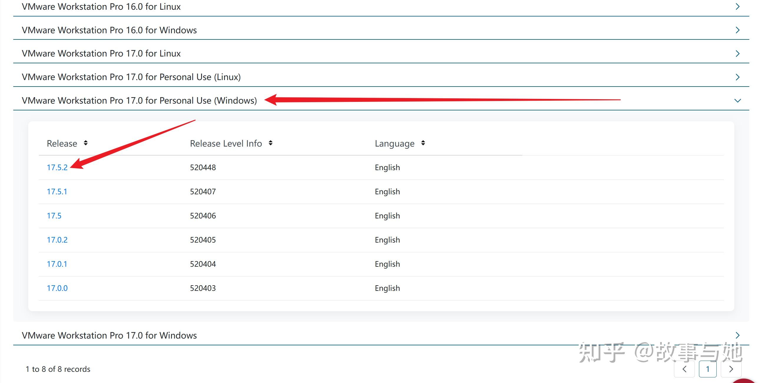Open release 17.0.2 link
This screenshot has height=383, width=762.
coord(57,240)
